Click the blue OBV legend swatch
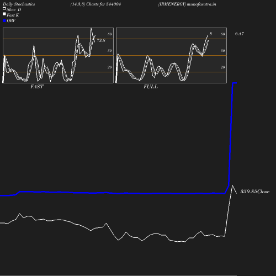This screenshot has width=276, height=276. 4,21
